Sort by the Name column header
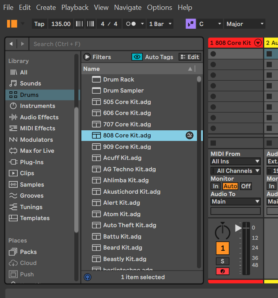278x298 pixels. pyautogui.click(x=139, y=69)
